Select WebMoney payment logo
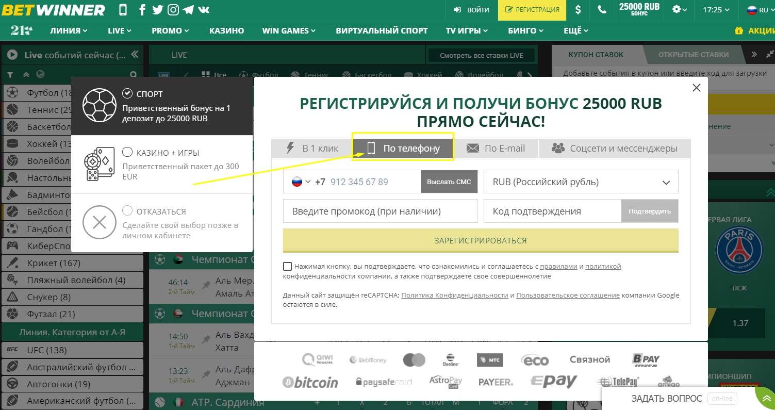The height and width of the screenshot is (410, 775). tap(368, 360)
